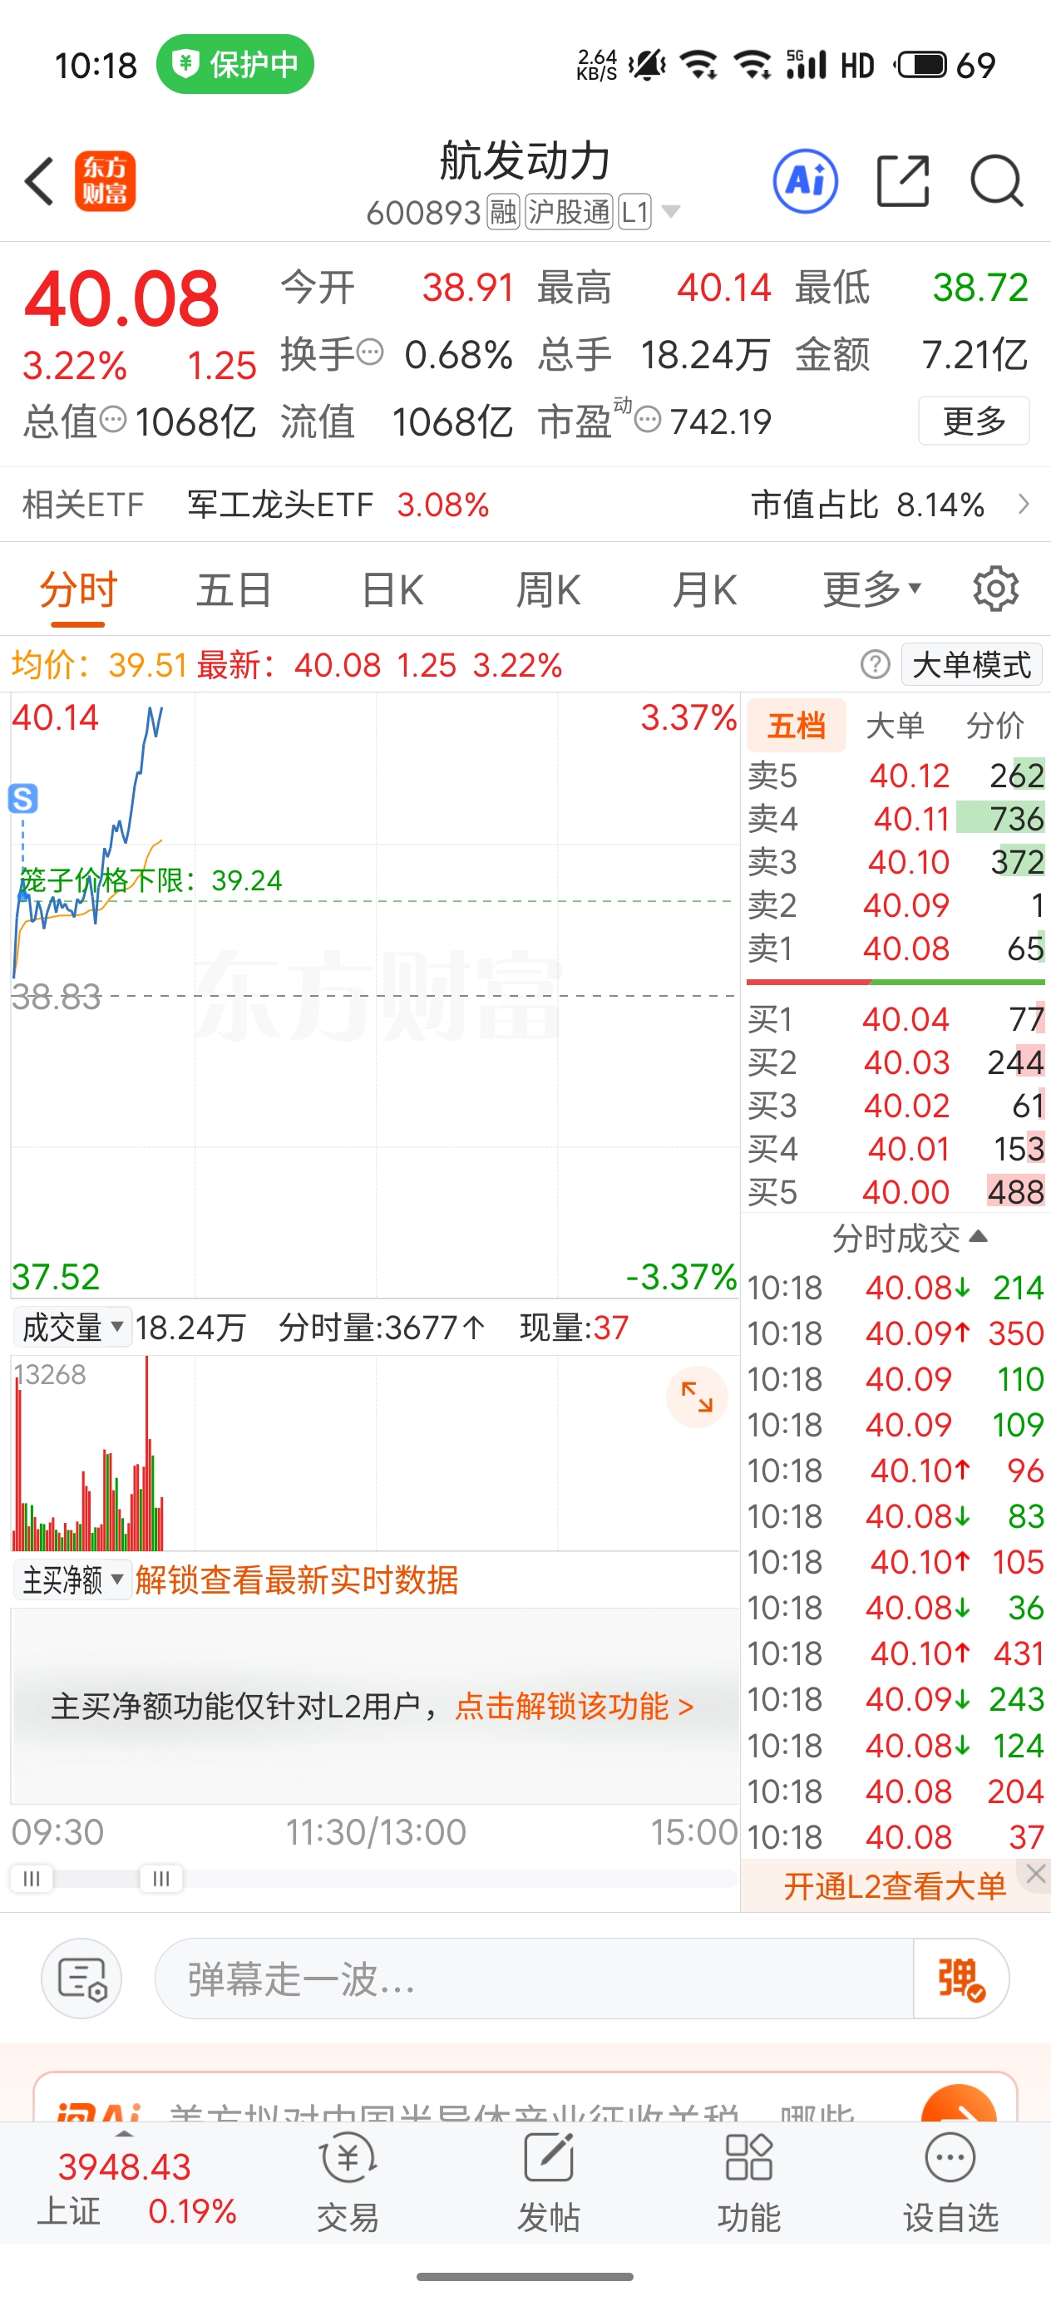Open the 东方财富 logo icon
Image resolution: width=1051 pixels, height=2311 pixels.
point(105,181)
